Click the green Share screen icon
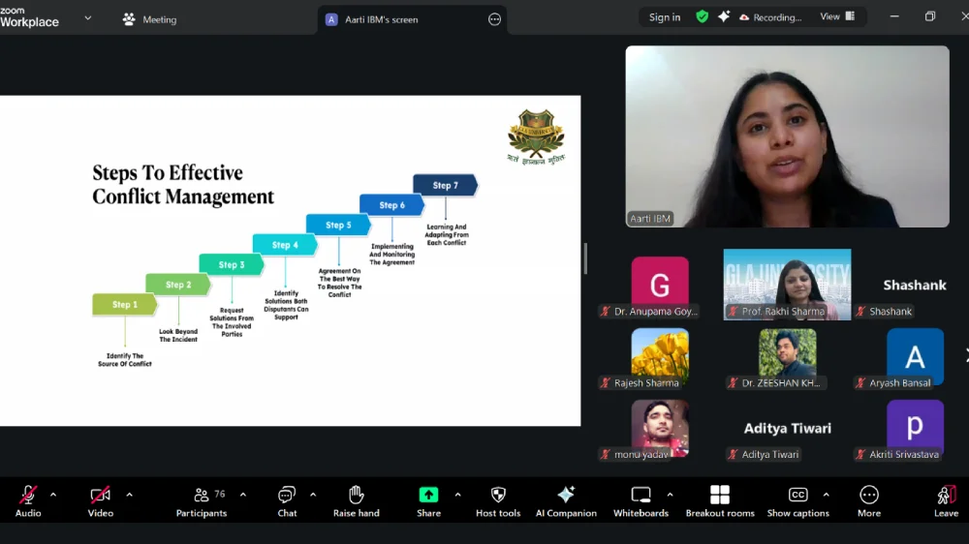Screen dimensions: 969x544 click(428, 496)
